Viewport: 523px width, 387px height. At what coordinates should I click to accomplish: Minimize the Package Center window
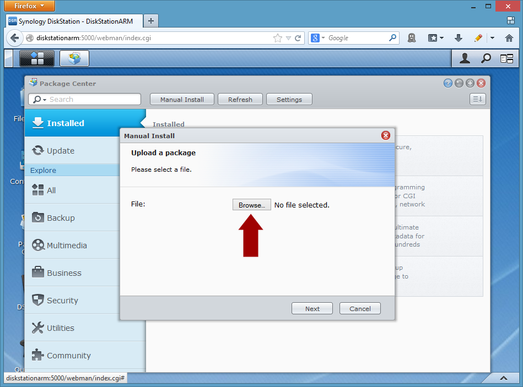click(x=459, y=83)
